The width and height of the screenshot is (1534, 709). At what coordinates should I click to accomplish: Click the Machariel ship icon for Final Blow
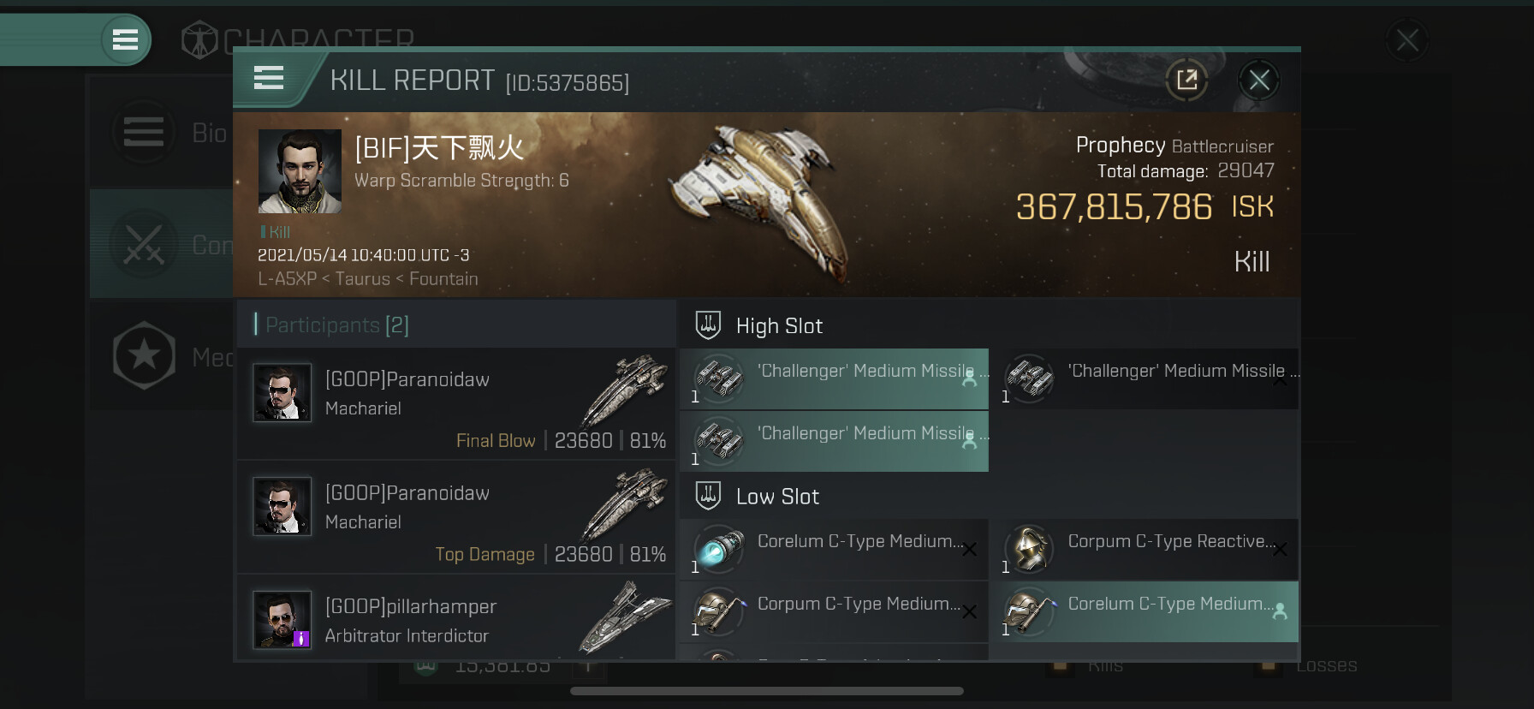click(x=624, y=388)
